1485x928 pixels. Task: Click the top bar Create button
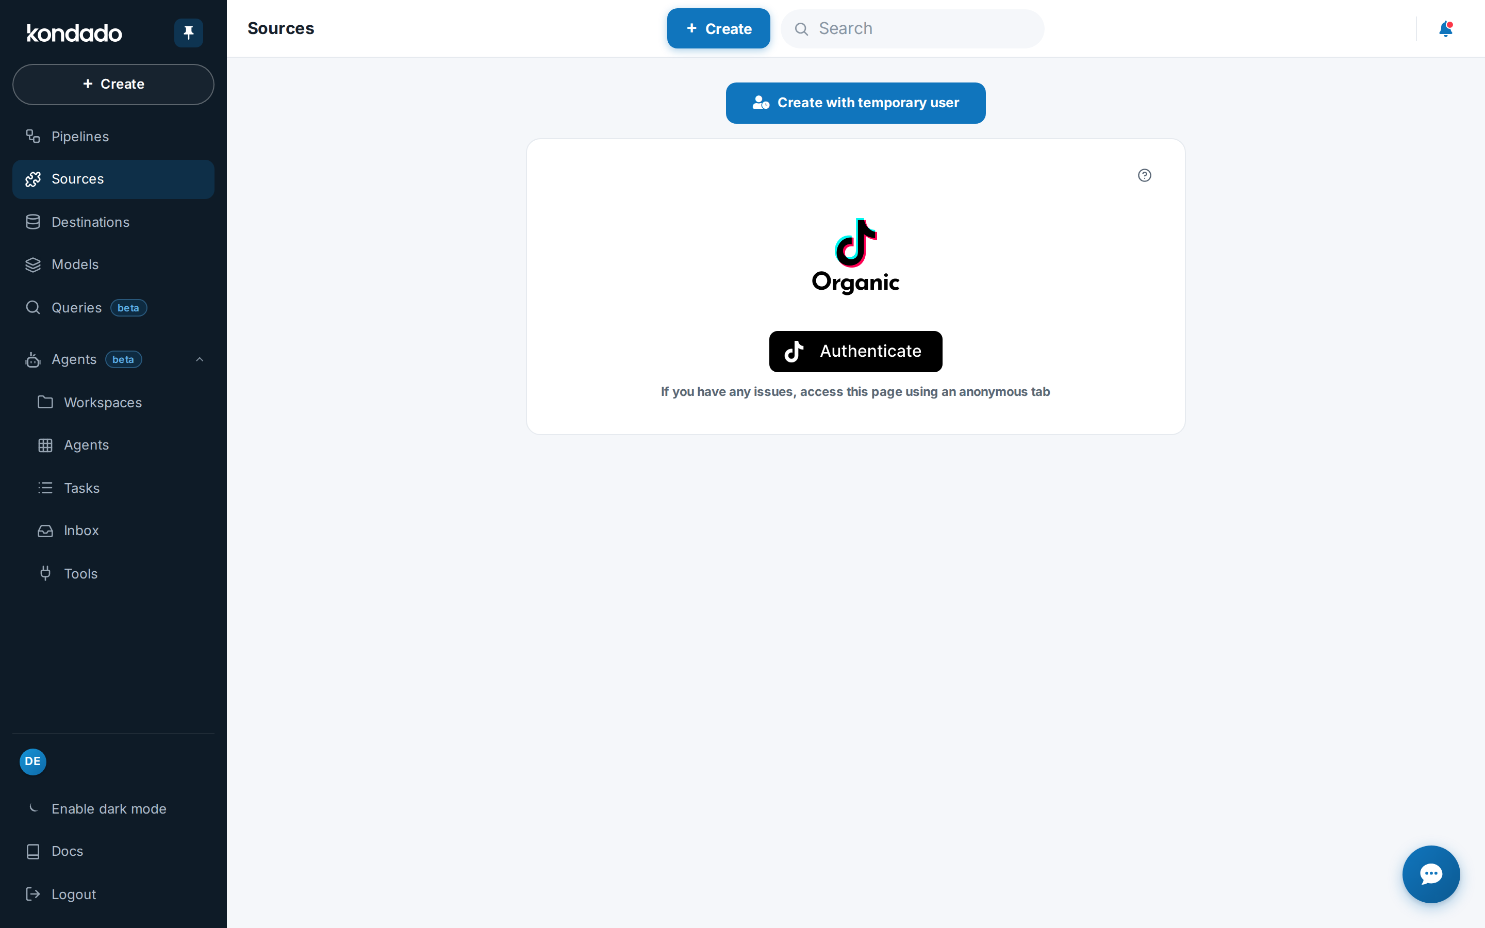tap(719, 29)
